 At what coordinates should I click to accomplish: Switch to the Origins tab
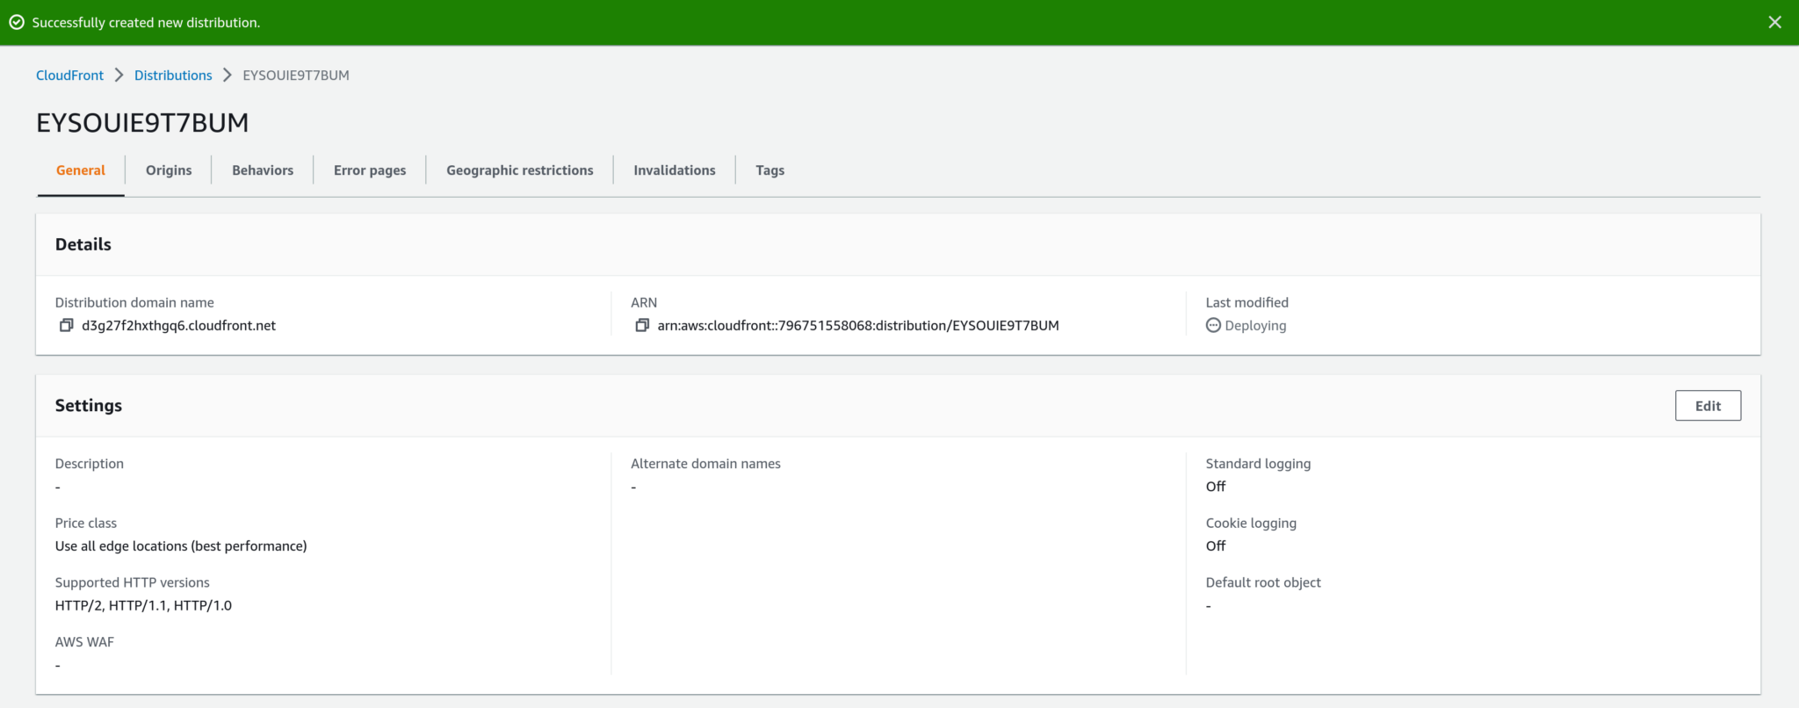(x=169, y=170)
